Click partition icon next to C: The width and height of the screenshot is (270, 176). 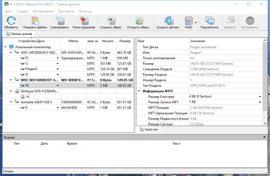[x=22, y=63]
